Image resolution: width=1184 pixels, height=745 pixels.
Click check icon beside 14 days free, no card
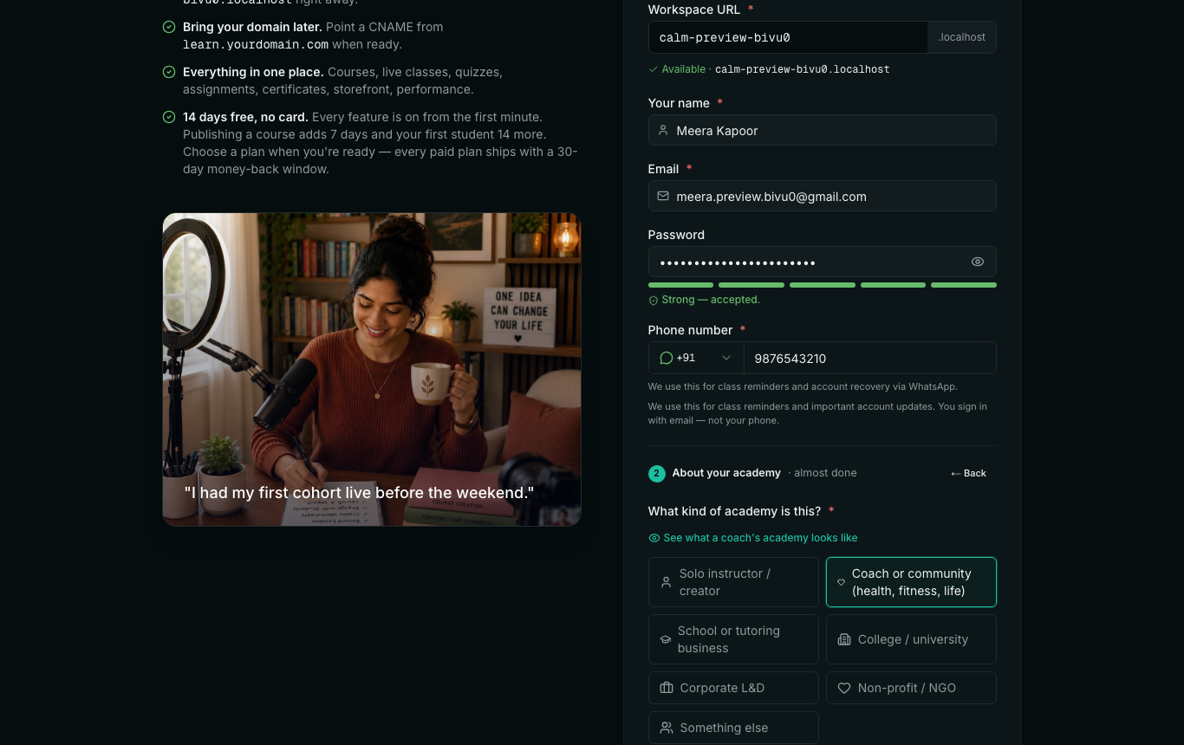pos(169,117)
